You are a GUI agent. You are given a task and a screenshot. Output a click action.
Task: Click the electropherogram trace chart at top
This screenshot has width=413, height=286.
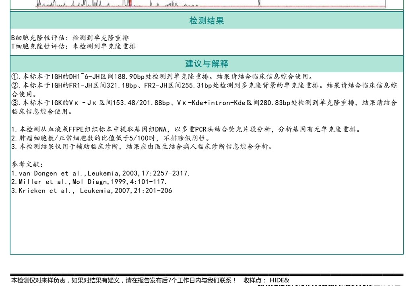(211, 4)
